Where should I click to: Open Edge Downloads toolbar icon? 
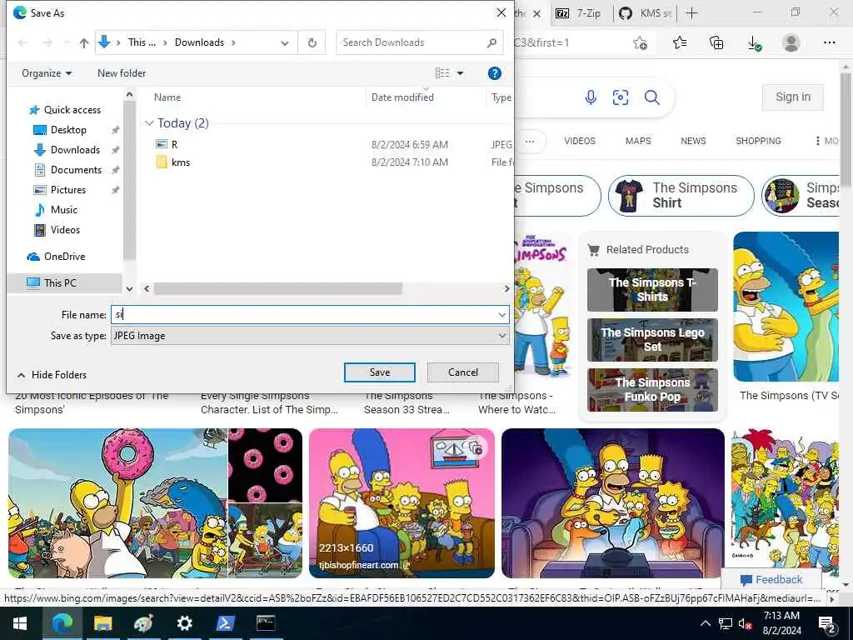point(754,43)
